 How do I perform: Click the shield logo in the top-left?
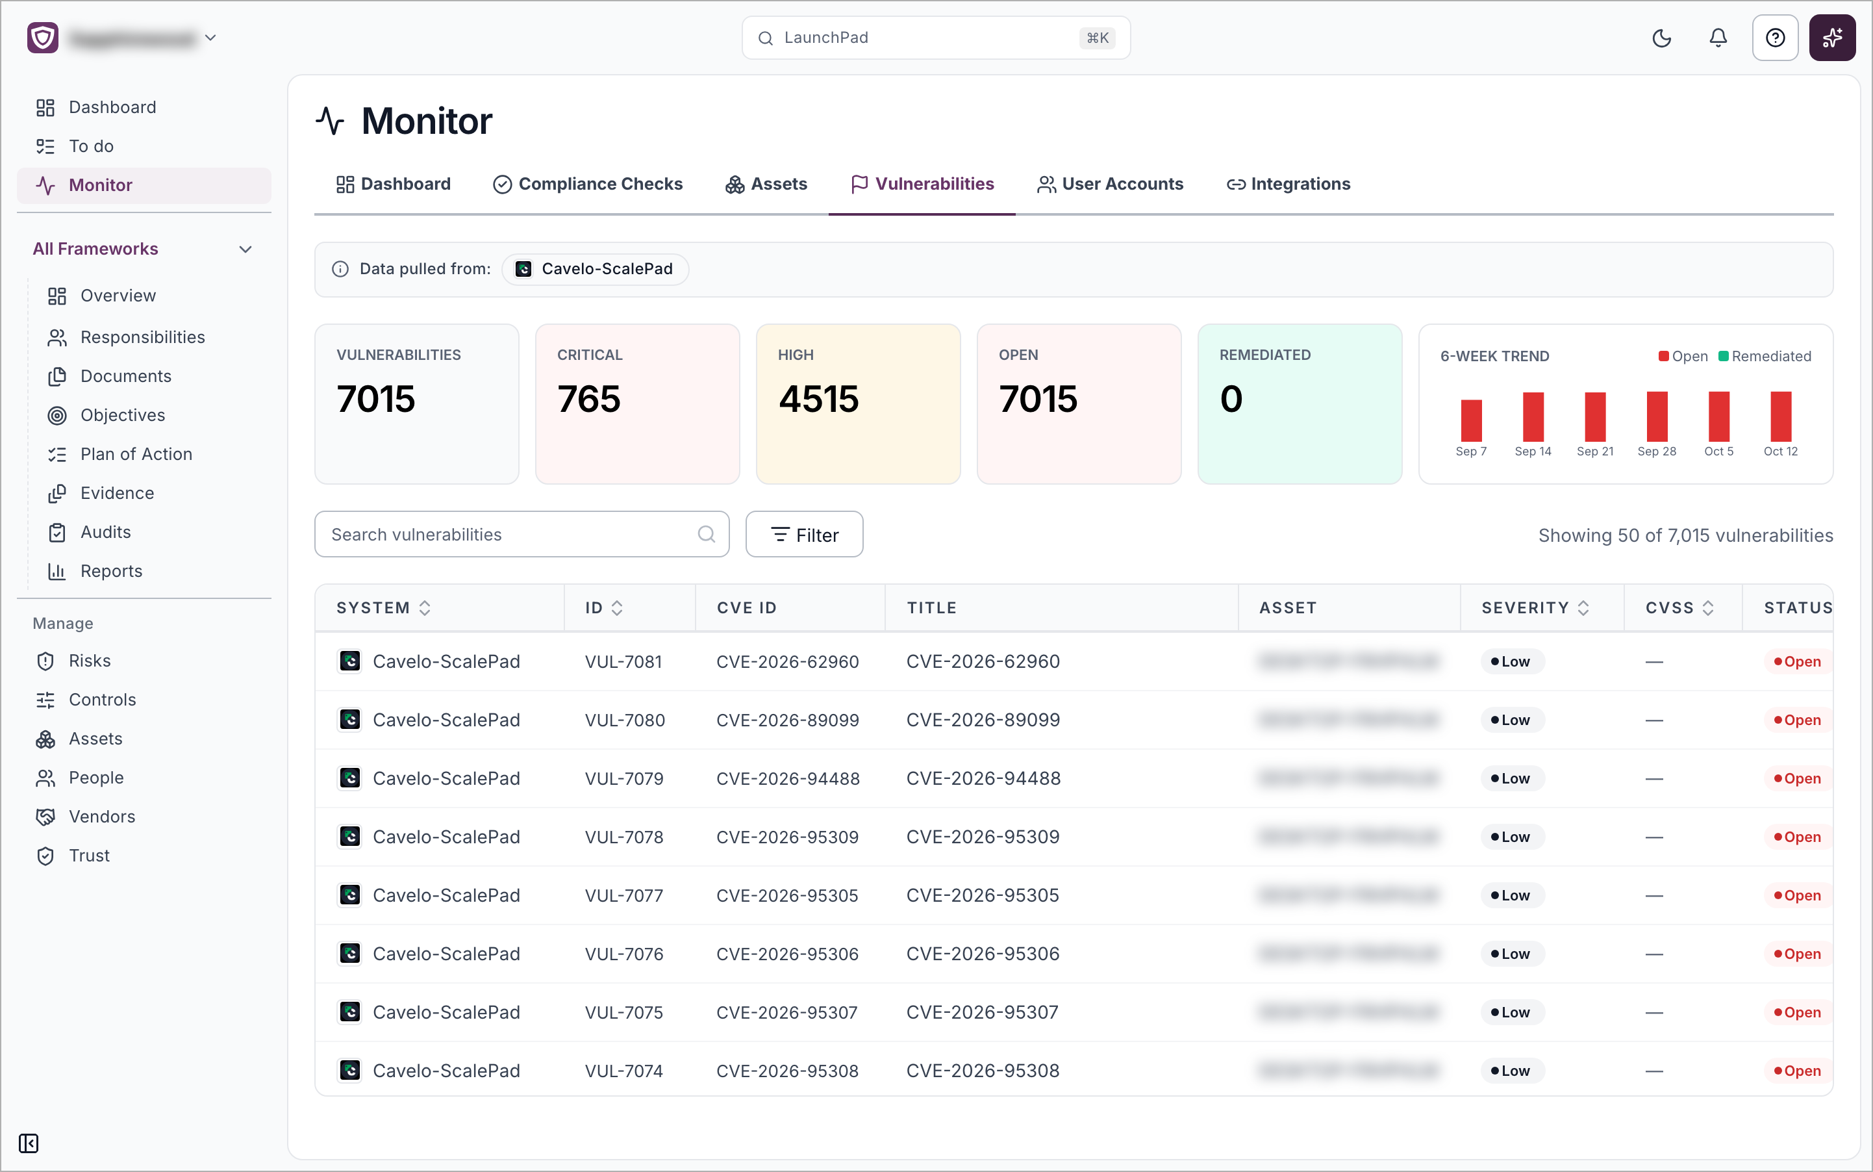pyautogui.click(x=43, y=38)
